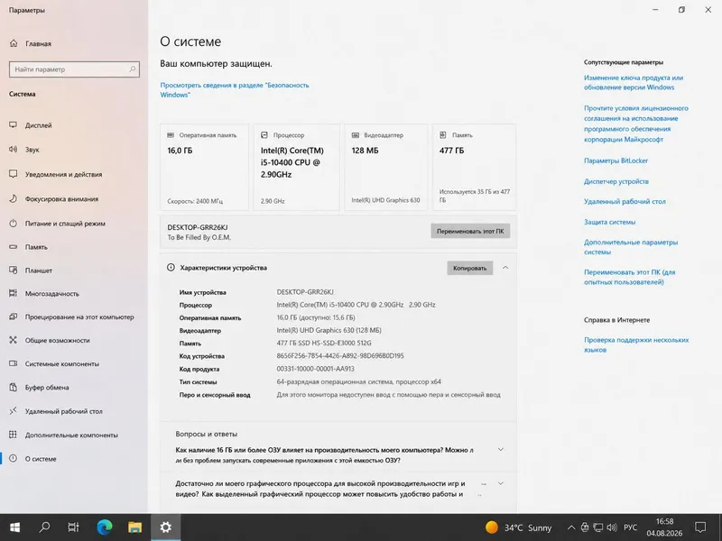Click Переименовать этот ПК button
Viewport: 722px width, 541px height.
point(470,231)
